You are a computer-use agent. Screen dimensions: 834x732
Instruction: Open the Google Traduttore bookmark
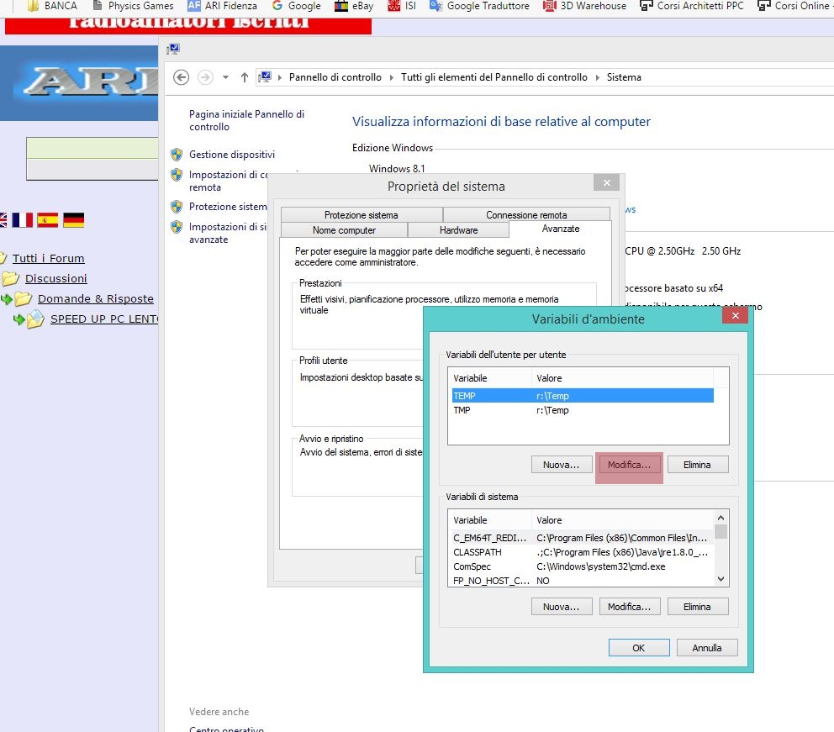479,6
